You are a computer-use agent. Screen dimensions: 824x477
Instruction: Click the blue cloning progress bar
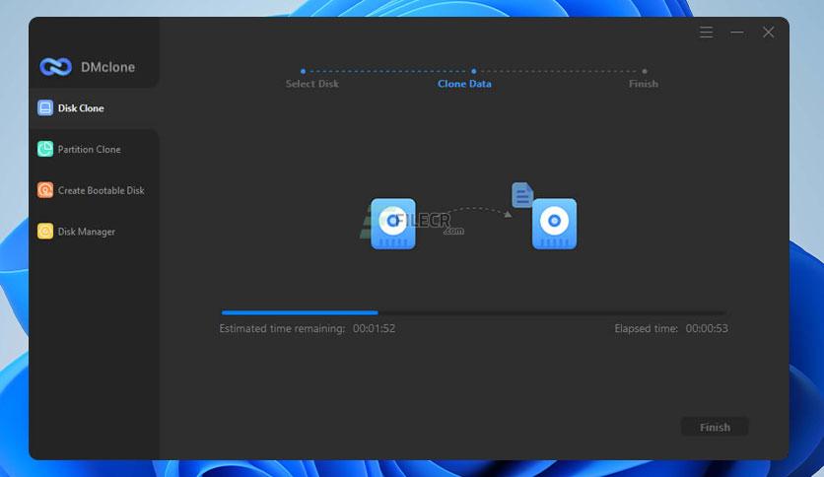(x=300, y=312)
